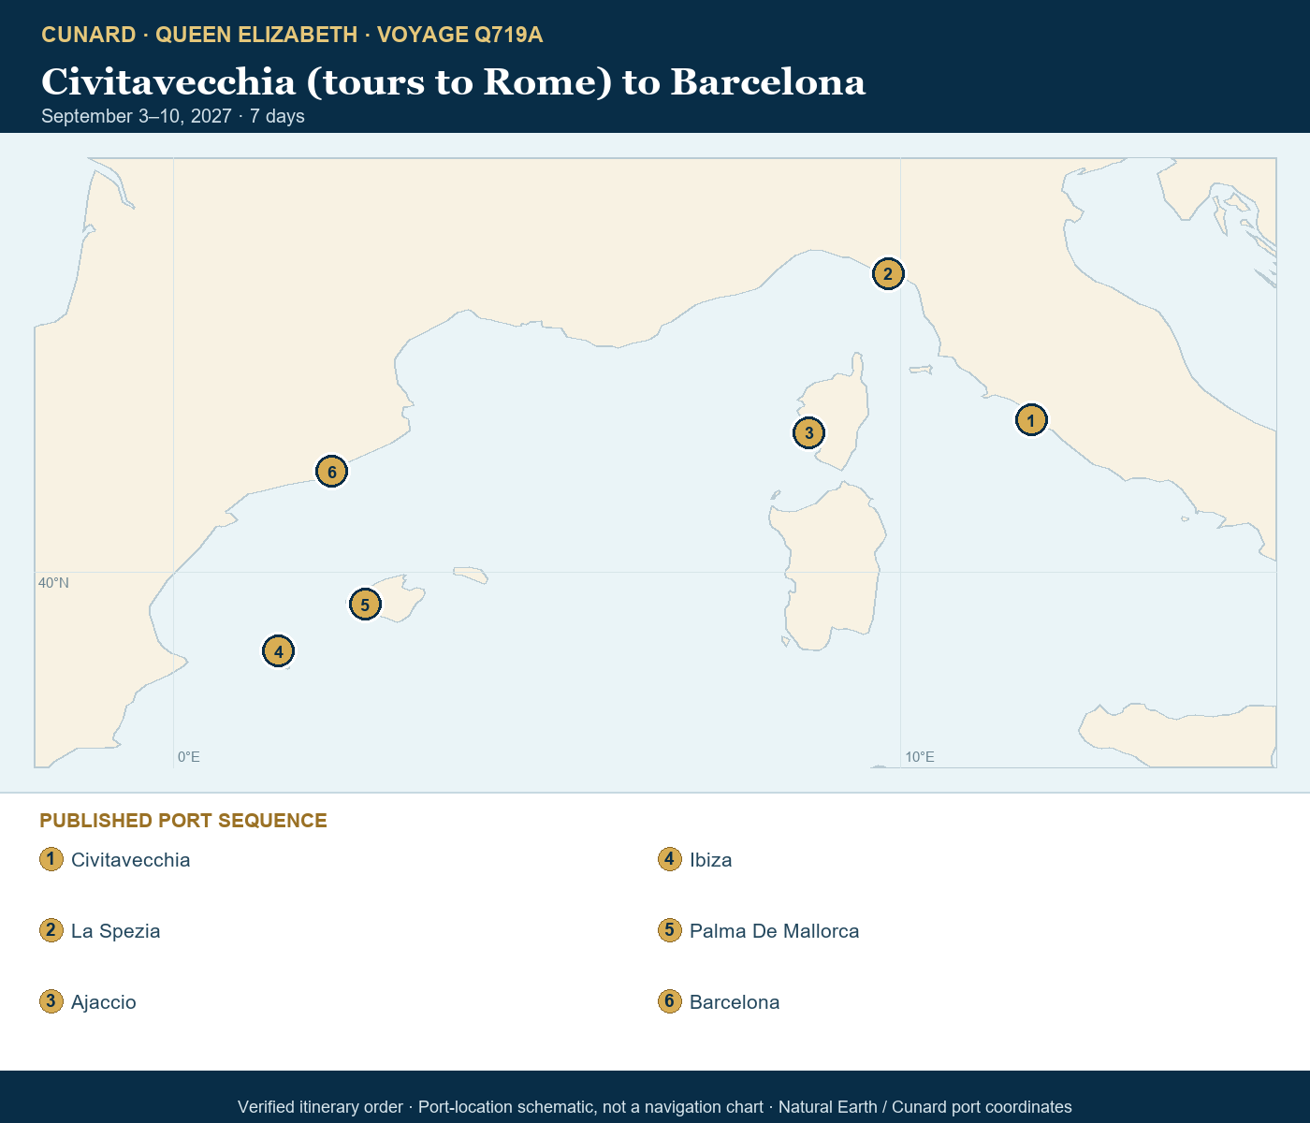Select the Palma De Mallorca port name
The width and height of the screenshot is (1310, 1123).
click(x=775, y=931)
